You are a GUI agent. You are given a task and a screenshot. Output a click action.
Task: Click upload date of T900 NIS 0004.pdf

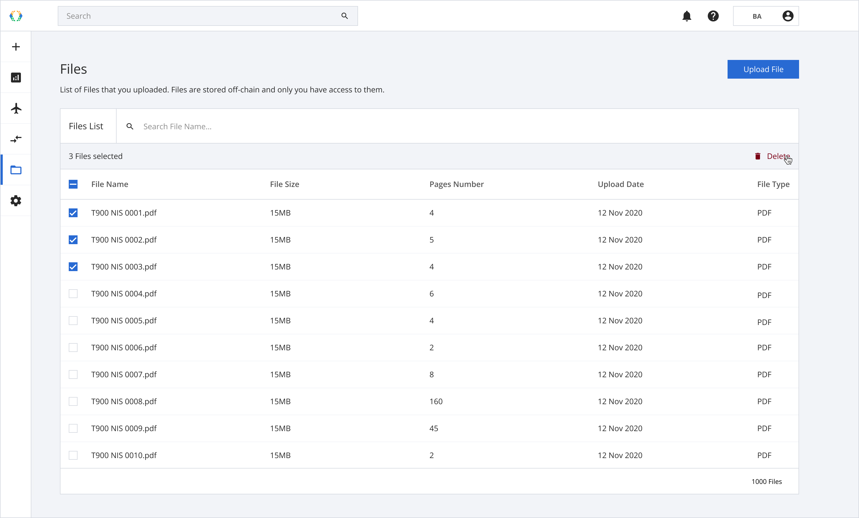(620, 294)
